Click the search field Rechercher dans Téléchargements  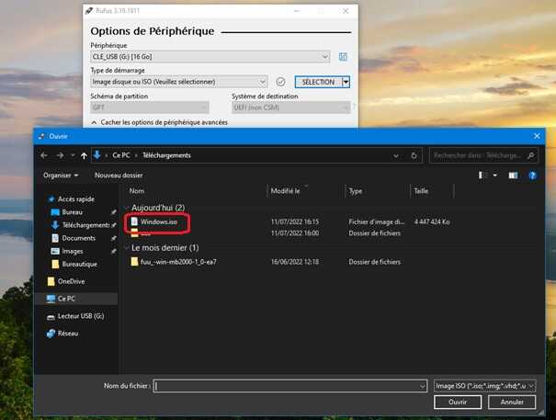(477, 155)
